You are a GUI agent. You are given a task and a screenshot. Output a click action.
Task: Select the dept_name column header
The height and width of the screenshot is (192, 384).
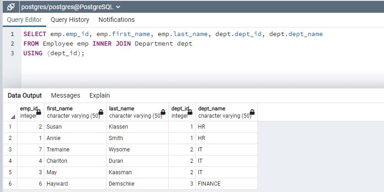(222, 112)
